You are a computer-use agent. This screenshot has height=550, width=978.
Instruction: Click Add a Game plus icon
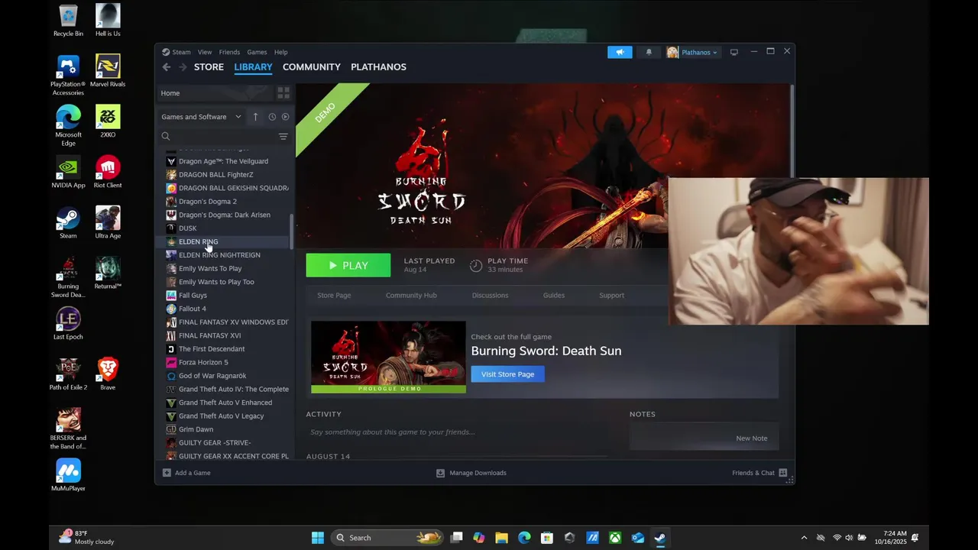pos(167,473)
